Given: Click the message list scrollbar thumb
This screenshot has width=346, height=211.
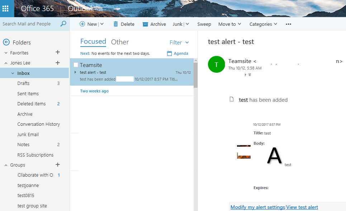Looking at the screenshot, I should (195, 75).
